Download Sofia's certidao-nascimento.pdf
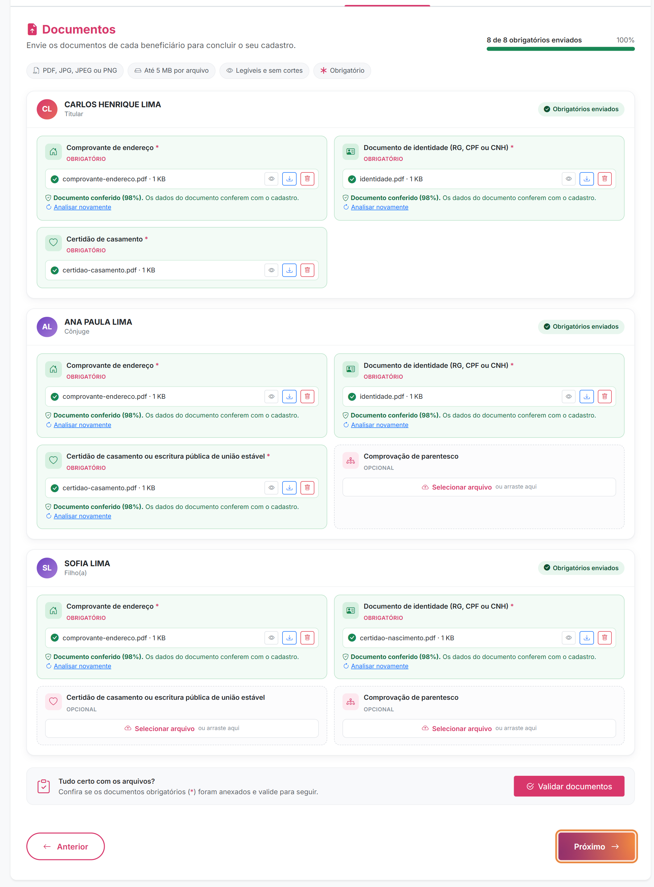Viewport: 654px width, 887px height. 587,638
